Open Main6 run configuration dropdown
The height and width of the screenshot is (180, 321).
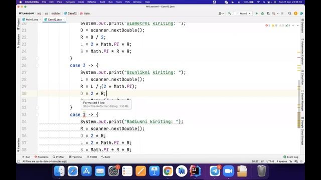(243, 13)
